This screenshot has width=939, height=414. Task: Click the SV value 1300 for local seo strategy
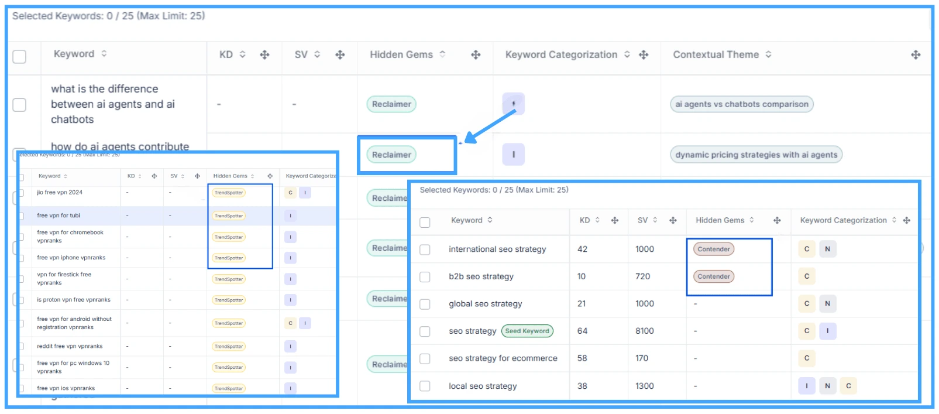point(645,386)
